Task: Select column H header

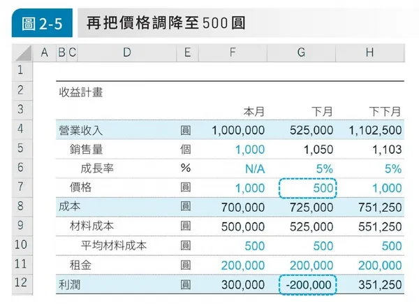Action: point(370,53)
